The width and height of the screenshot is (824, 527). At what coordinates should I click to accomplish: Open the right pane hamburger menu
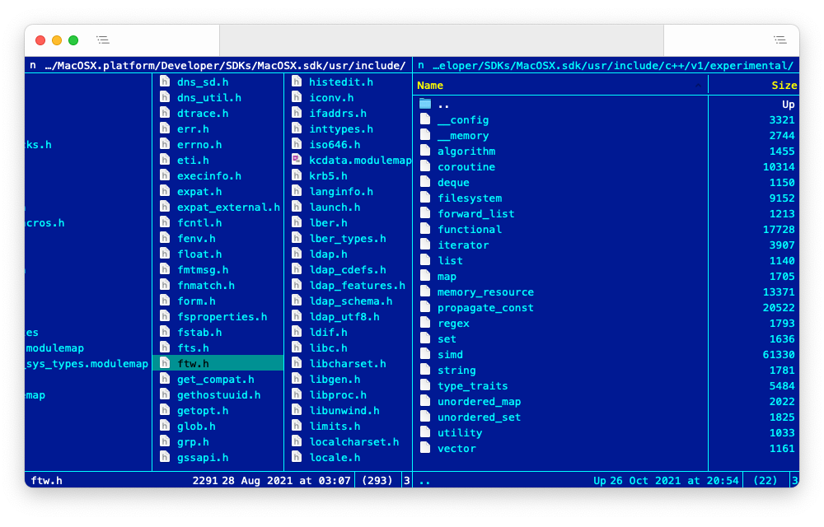[x=778, y=40]
